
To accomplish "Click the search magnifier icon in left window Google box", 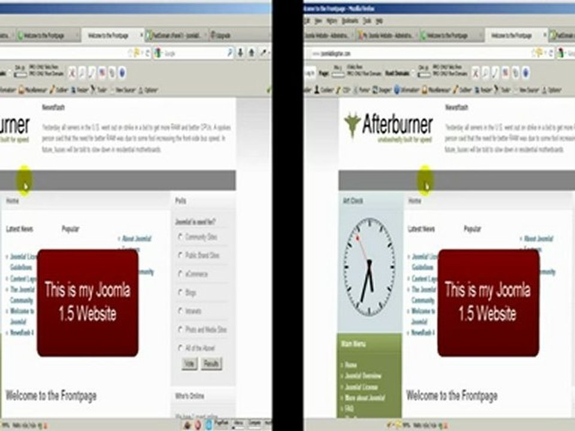I will [x=229, y=53].
